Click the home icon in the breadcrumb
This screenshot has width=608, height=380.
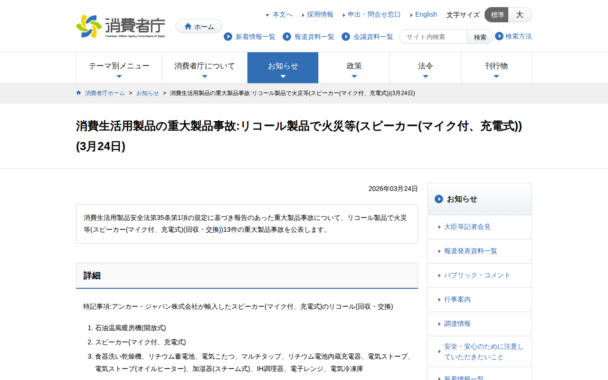[78, 93]
